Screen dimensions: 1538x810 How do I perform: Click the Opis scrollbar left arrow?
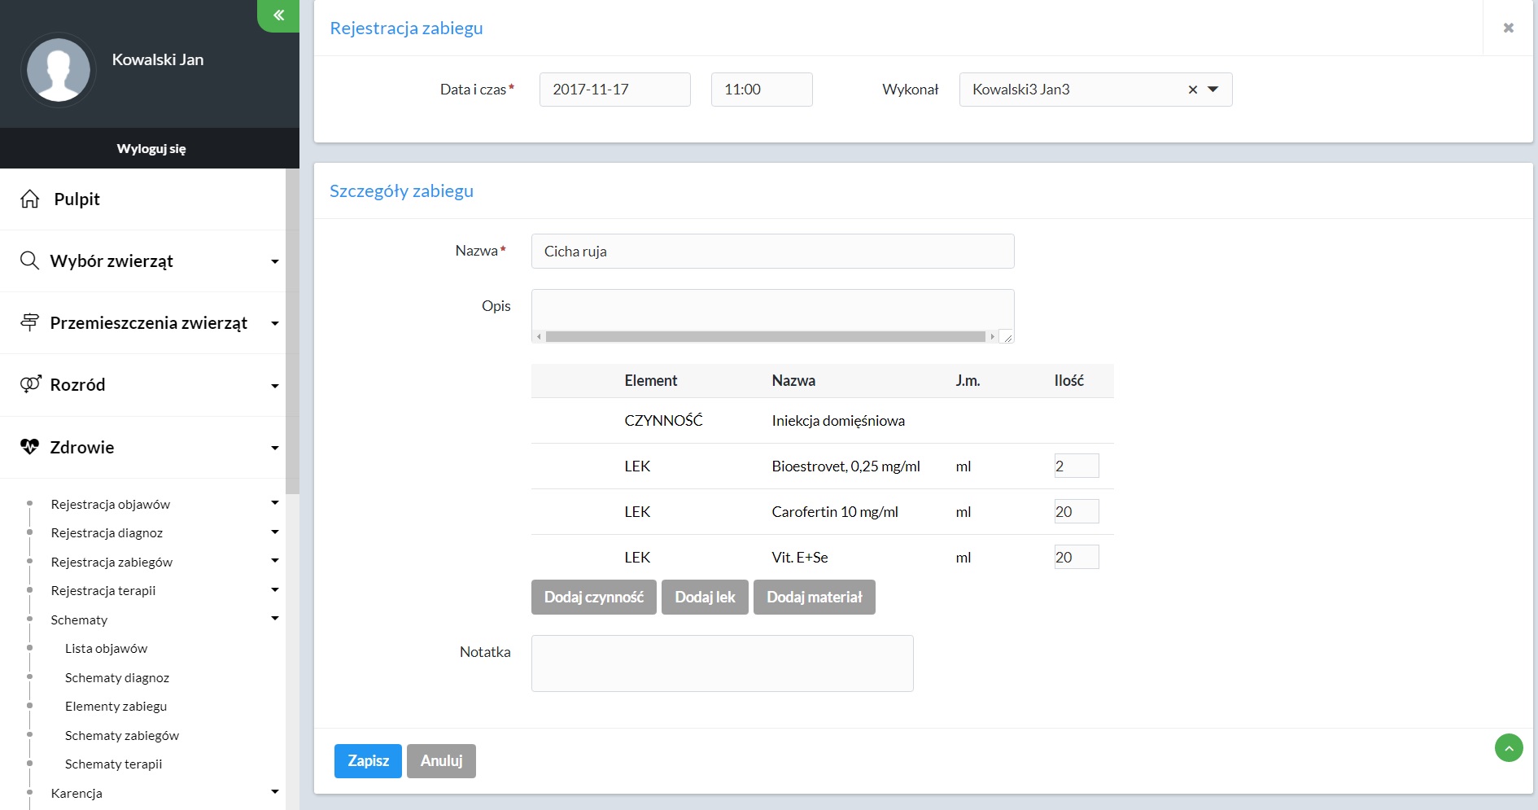[539, 336]
